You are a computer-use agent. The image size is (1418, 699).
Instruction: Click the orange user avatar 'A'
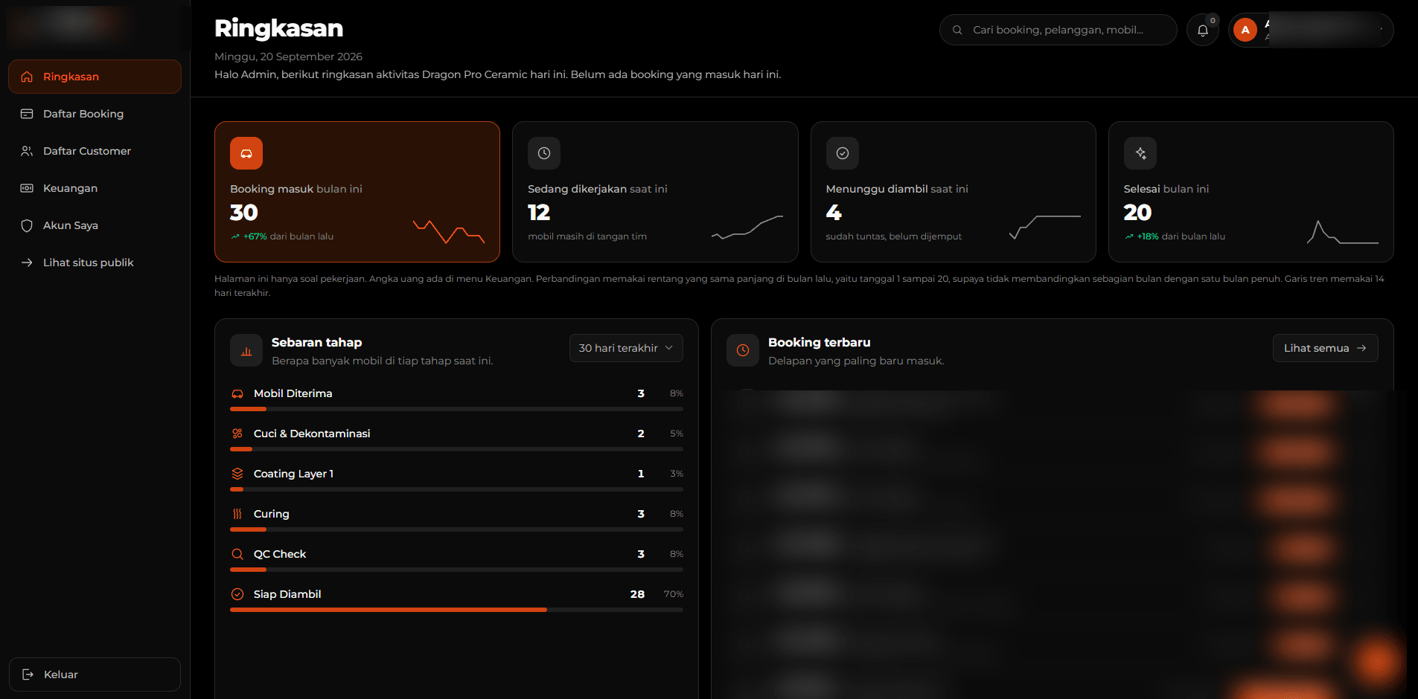1245,30
